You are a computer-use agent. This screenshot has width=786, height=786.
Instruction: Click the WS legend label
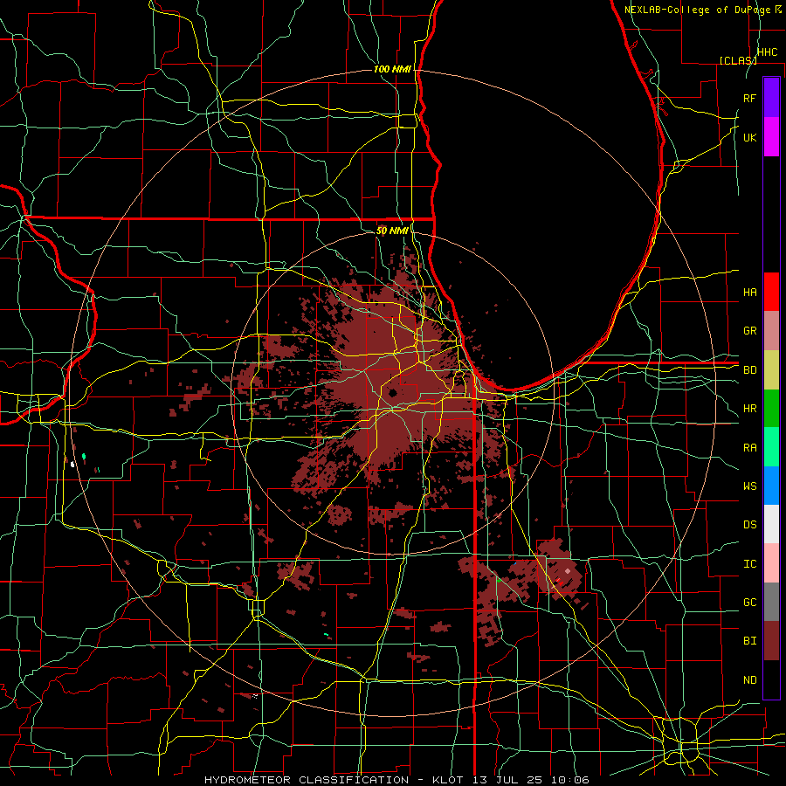click(x=749, y=486)
